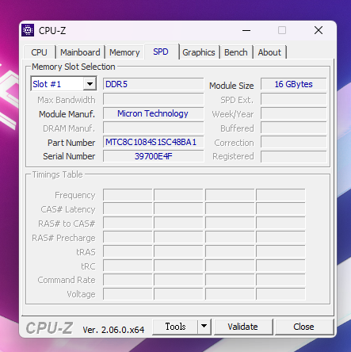Open the Tools dropdown arrow

[204, 327]
